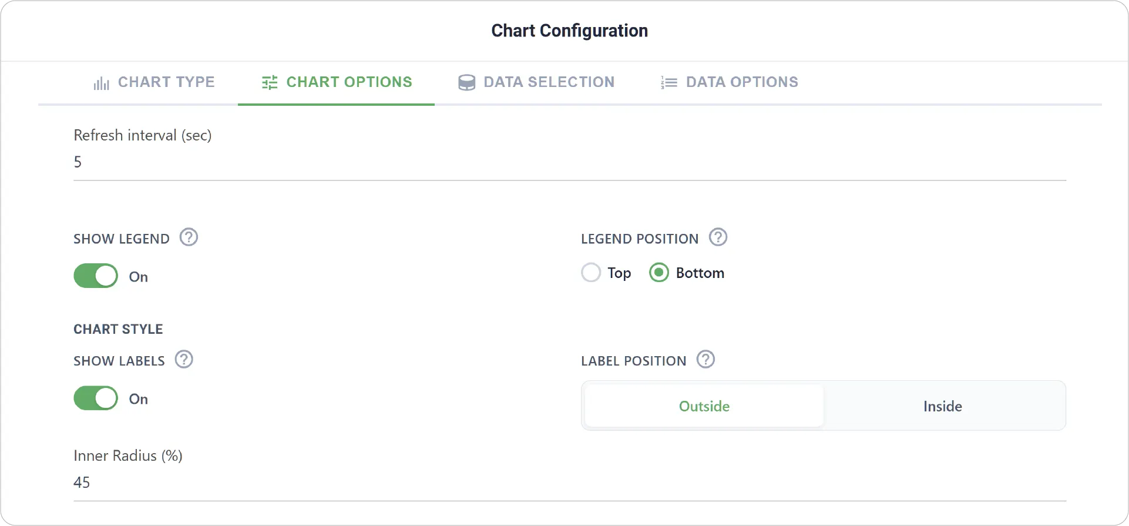Focus the Refresh interval input field
The image size is (1129, 526).
pos(570,162)
